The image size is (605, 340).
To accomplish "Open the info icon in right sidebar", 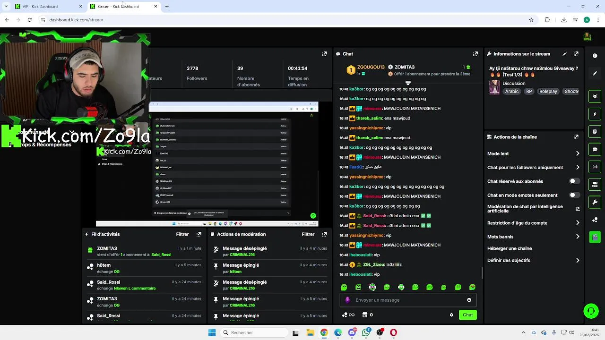I will tap(595, 56).
